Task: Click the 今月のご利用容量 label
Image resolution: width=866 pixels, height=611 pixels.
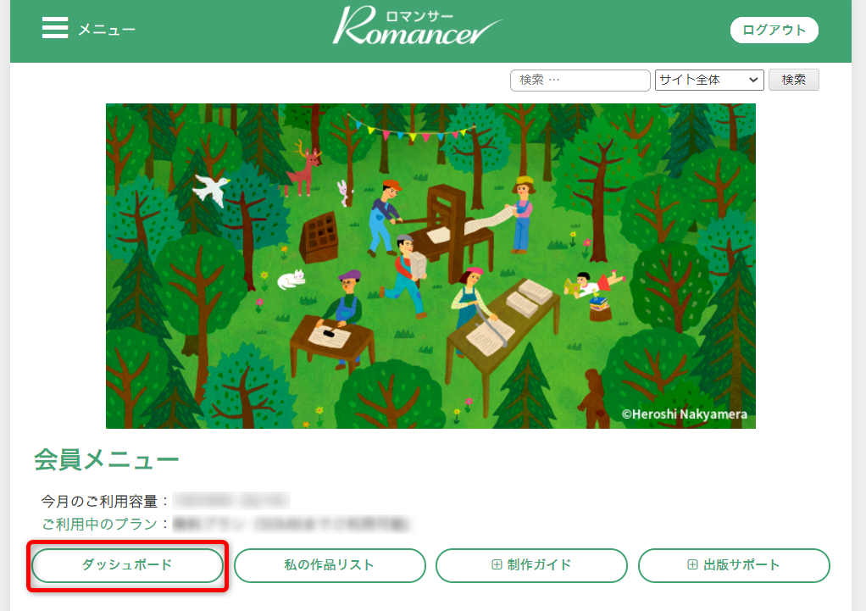Action: [105, 501]
